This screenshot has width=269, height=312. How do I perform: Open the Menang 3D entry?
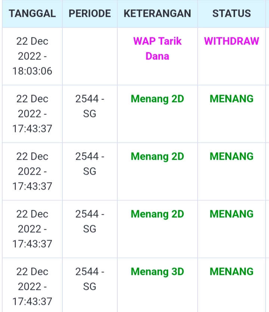[x=157, y=272]
